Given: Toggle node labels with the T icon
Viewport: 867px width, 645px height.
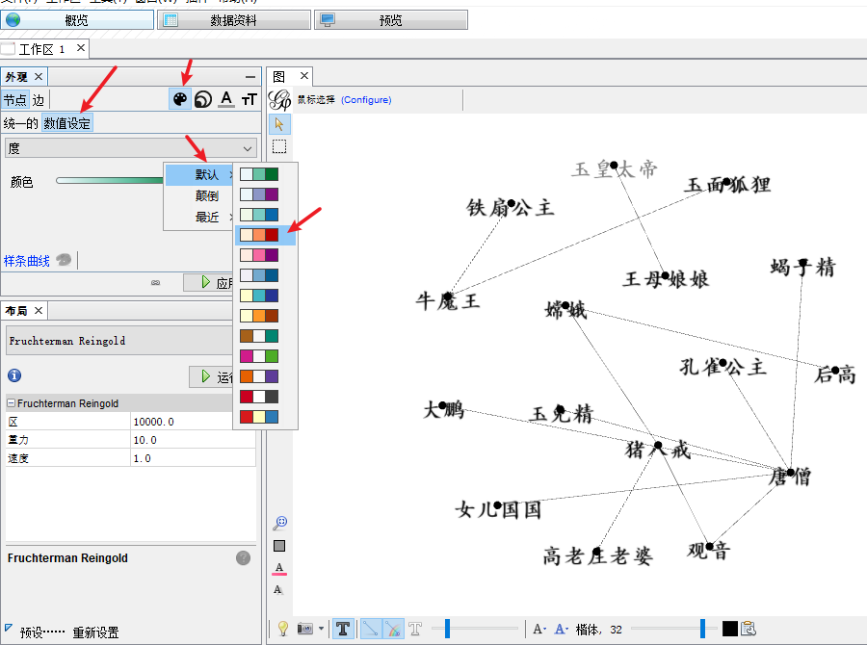Looking at the screenshot, I should coord(343,628).
